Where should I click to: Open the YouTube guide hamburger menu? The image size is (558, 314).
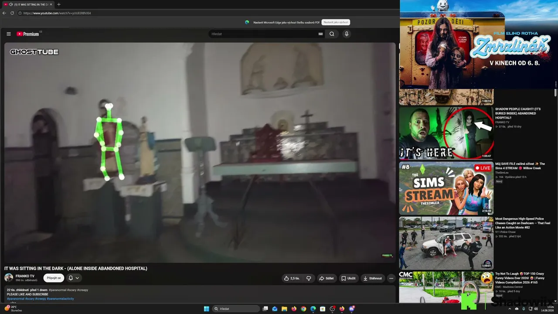[9, 34]
